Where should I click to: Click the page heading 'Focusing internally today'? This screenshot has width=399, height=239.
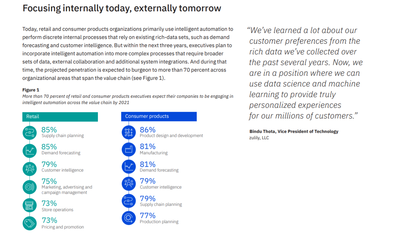[x=122, y=8]
